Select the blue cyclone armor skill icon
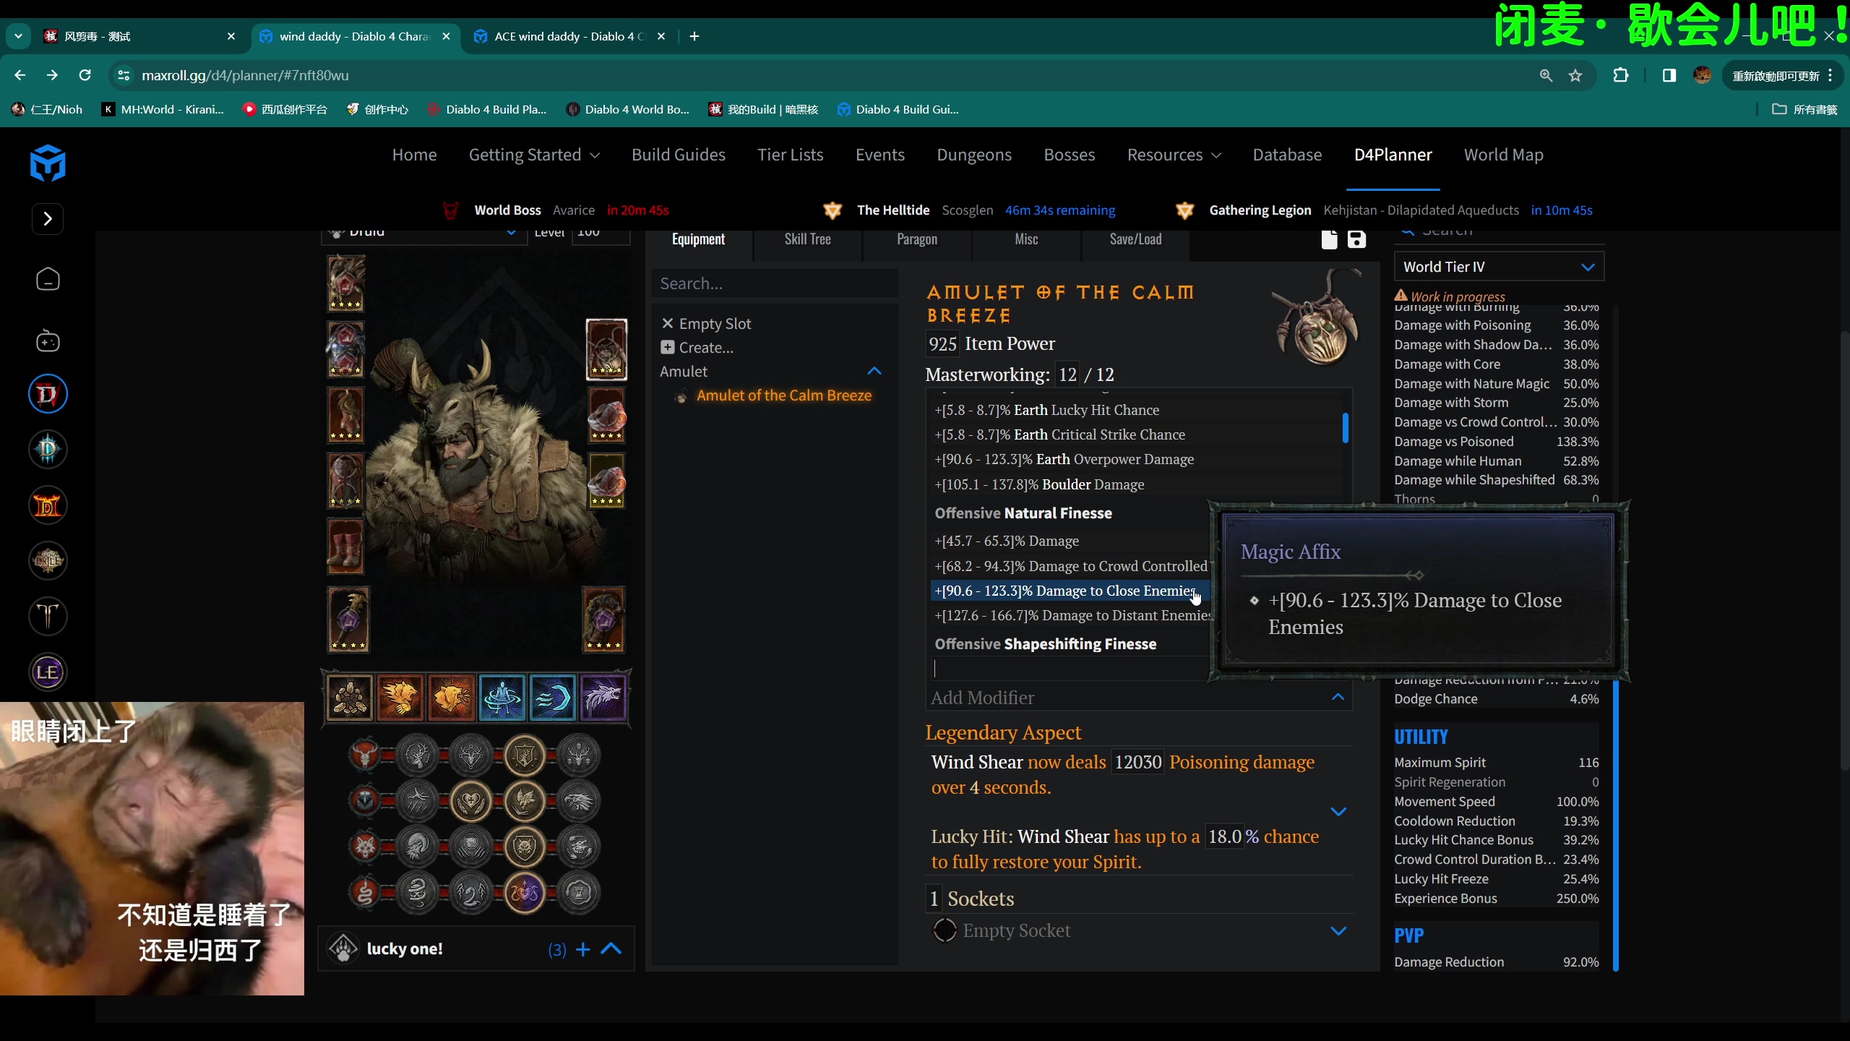The width and height of the screenshot is (1850, 1041). pos(502,698)
